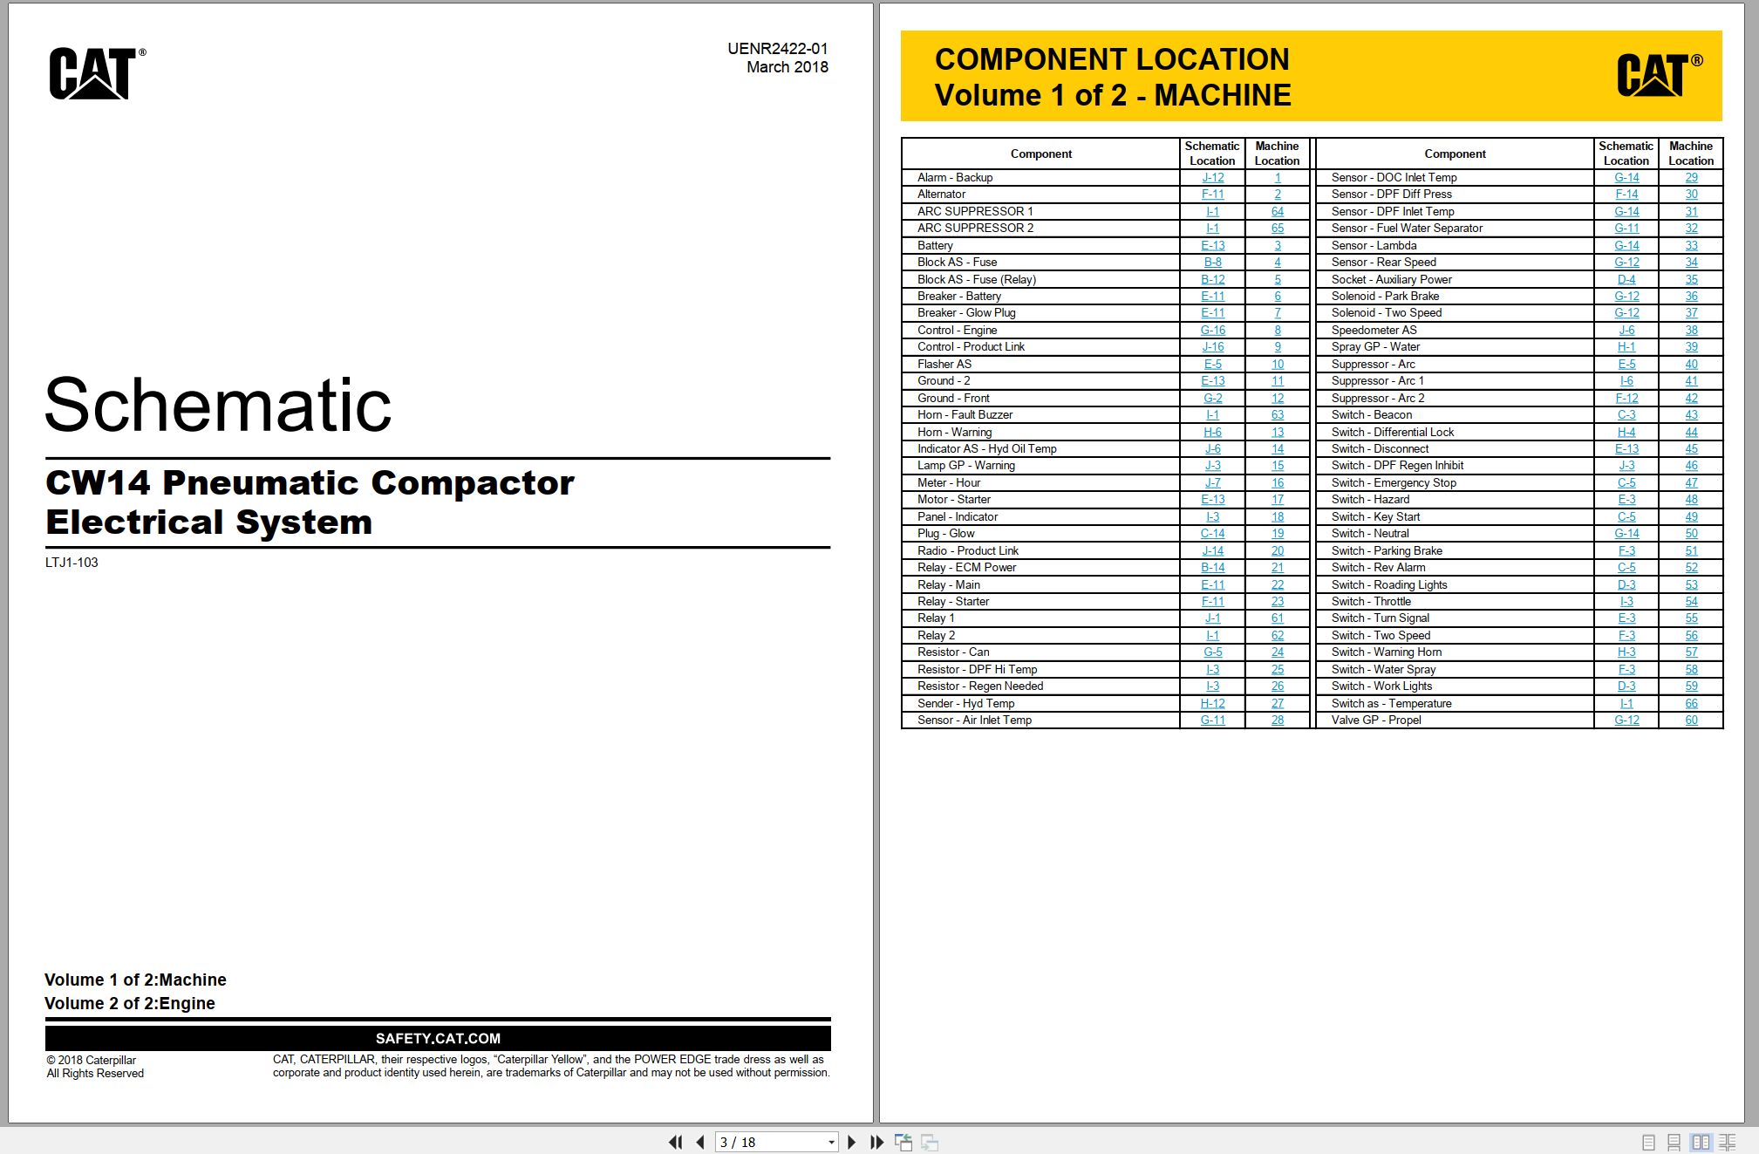
Task: Click the 'Lamp GP - Warning' component name
Action: pos(966,466)
